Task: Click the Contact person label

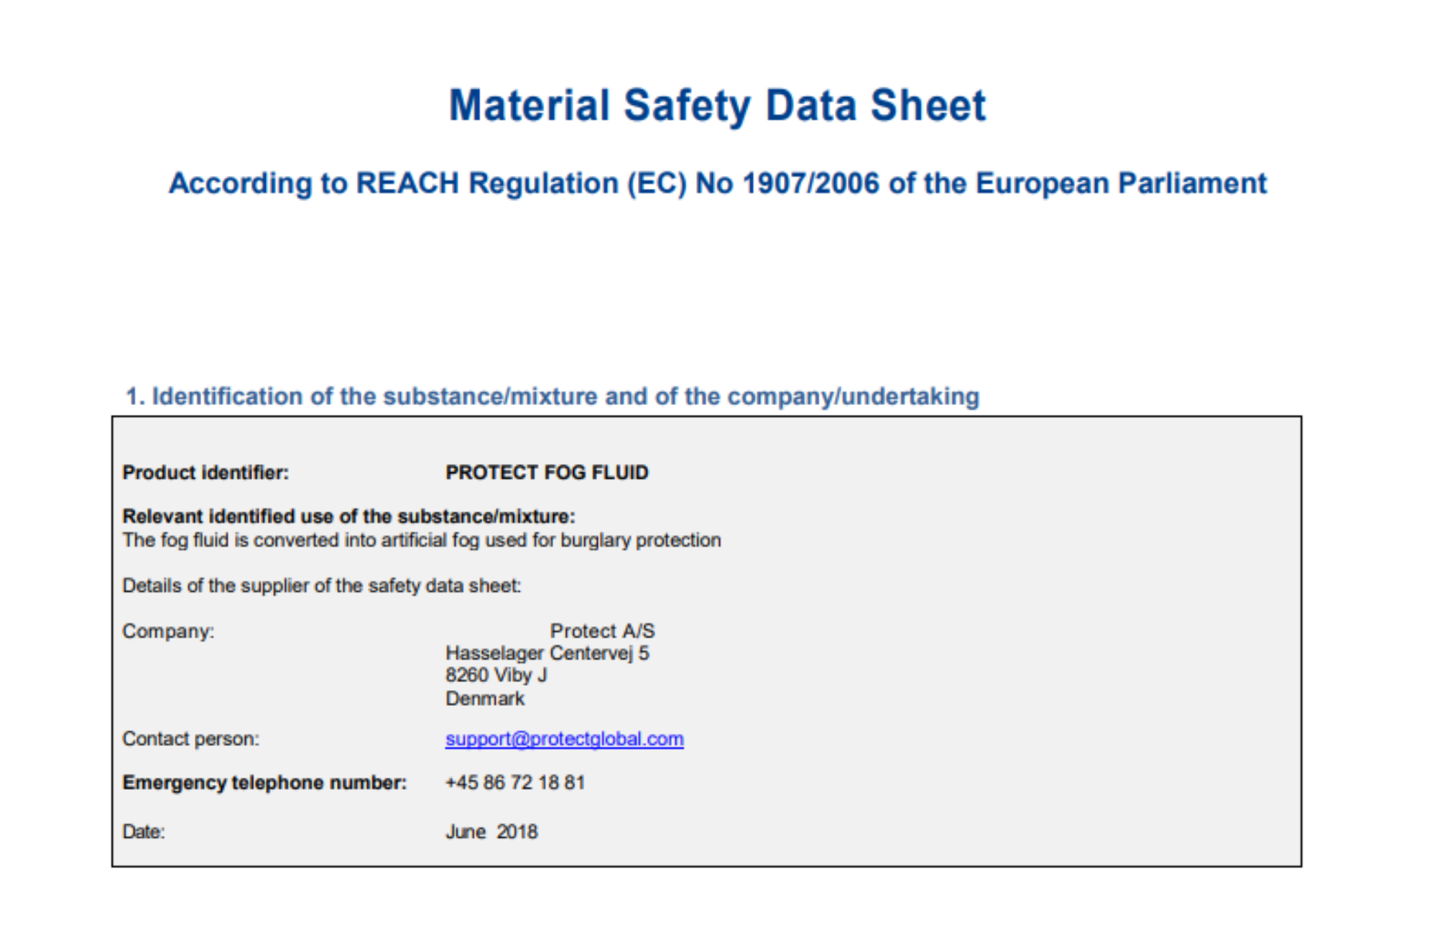Action: (190, 739)
